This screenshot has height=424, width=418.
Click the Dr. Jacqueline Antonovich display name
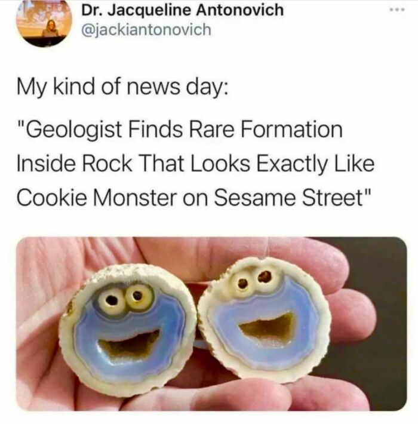(x=183, y=11)
